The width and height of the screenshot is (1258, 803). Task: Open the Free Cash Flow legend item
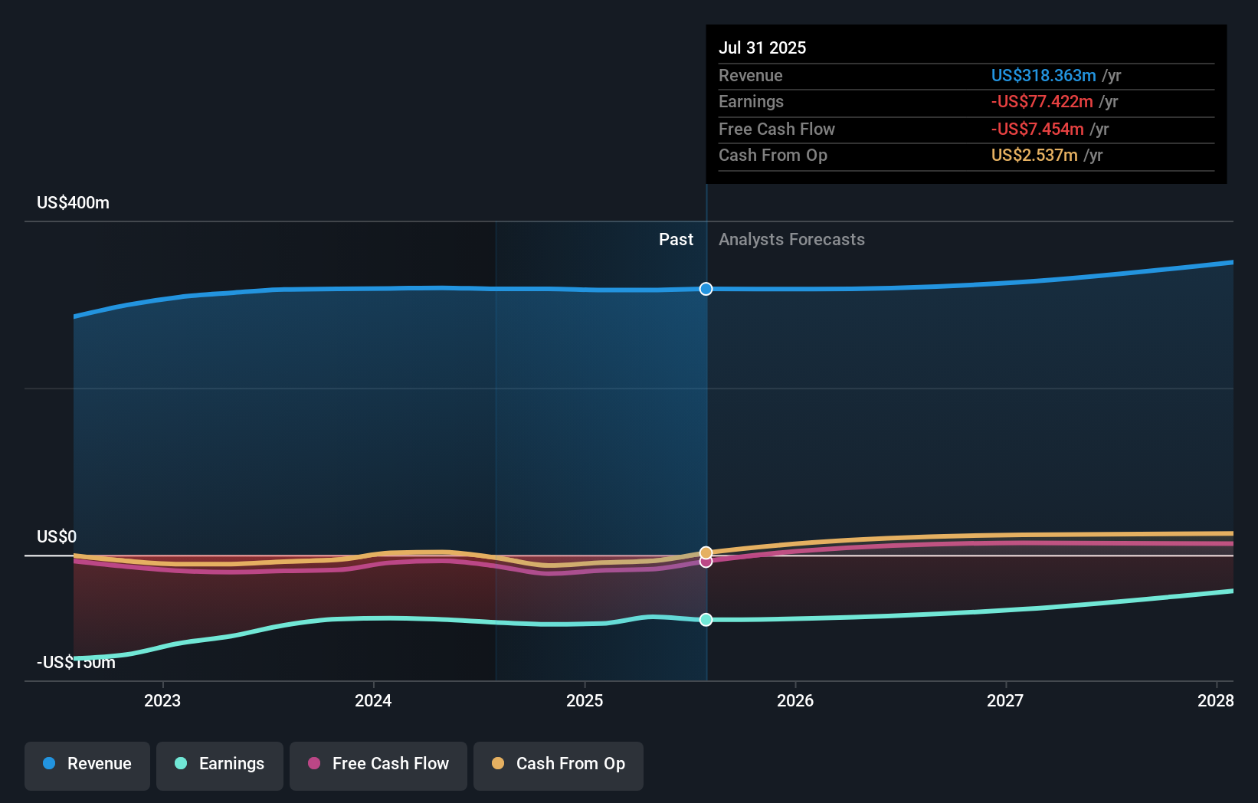click(378, 764)
